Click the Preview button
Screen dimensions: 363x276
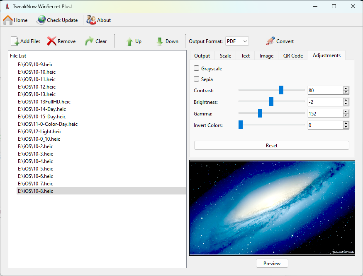(x=272, y=263)
